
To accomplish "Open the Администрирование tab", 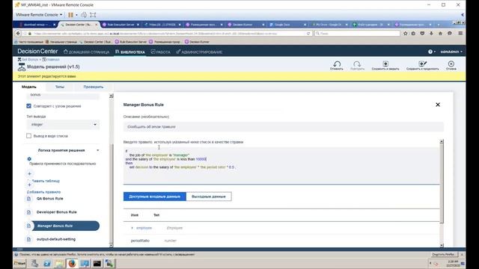I will point(199,52).
